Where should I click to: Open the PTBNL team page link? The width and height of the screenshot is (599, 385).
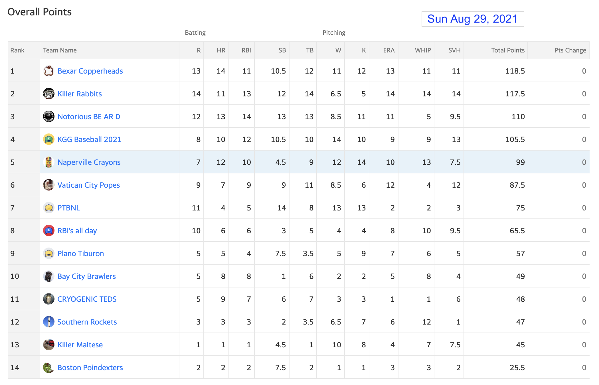(68, 208)
